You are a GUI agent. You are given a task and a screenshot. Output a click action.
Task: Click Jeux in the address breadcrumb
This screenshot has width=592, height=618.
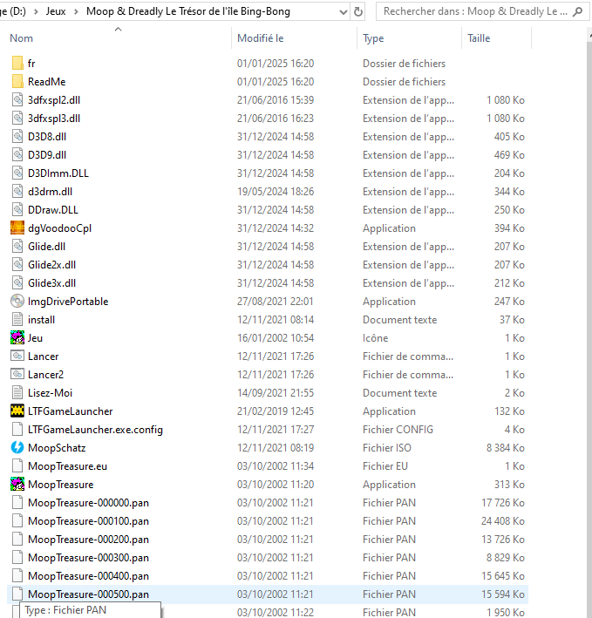[x=56, y=11]
